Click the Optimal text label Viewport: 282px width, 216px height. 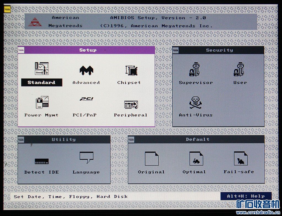coord(194,172)
